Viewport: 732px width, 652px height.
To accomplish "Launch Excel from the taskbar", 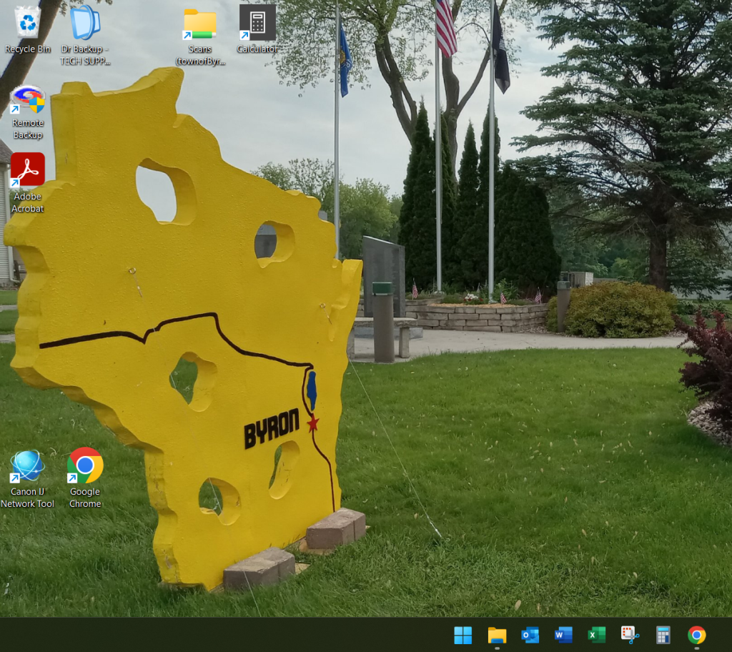I will [x=596, y=635].
